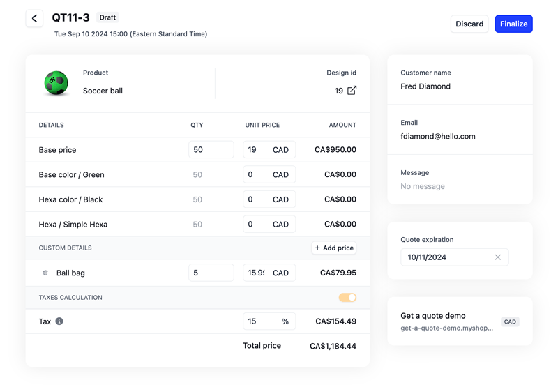Edit the Ball bag unit price

(x=256, y=273)
